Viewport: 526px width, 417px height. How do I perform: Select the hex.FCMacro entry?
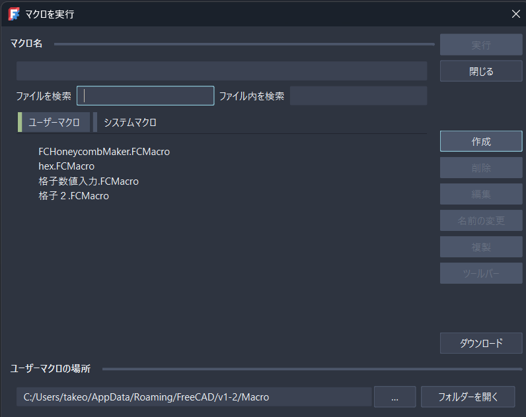point(67,166)
